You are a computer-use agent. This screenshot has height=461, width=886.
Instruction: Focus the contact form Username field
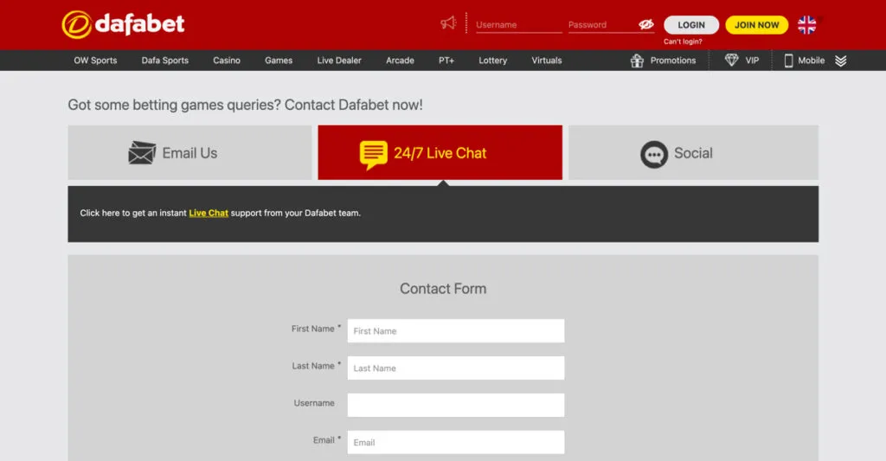(455, 405)
